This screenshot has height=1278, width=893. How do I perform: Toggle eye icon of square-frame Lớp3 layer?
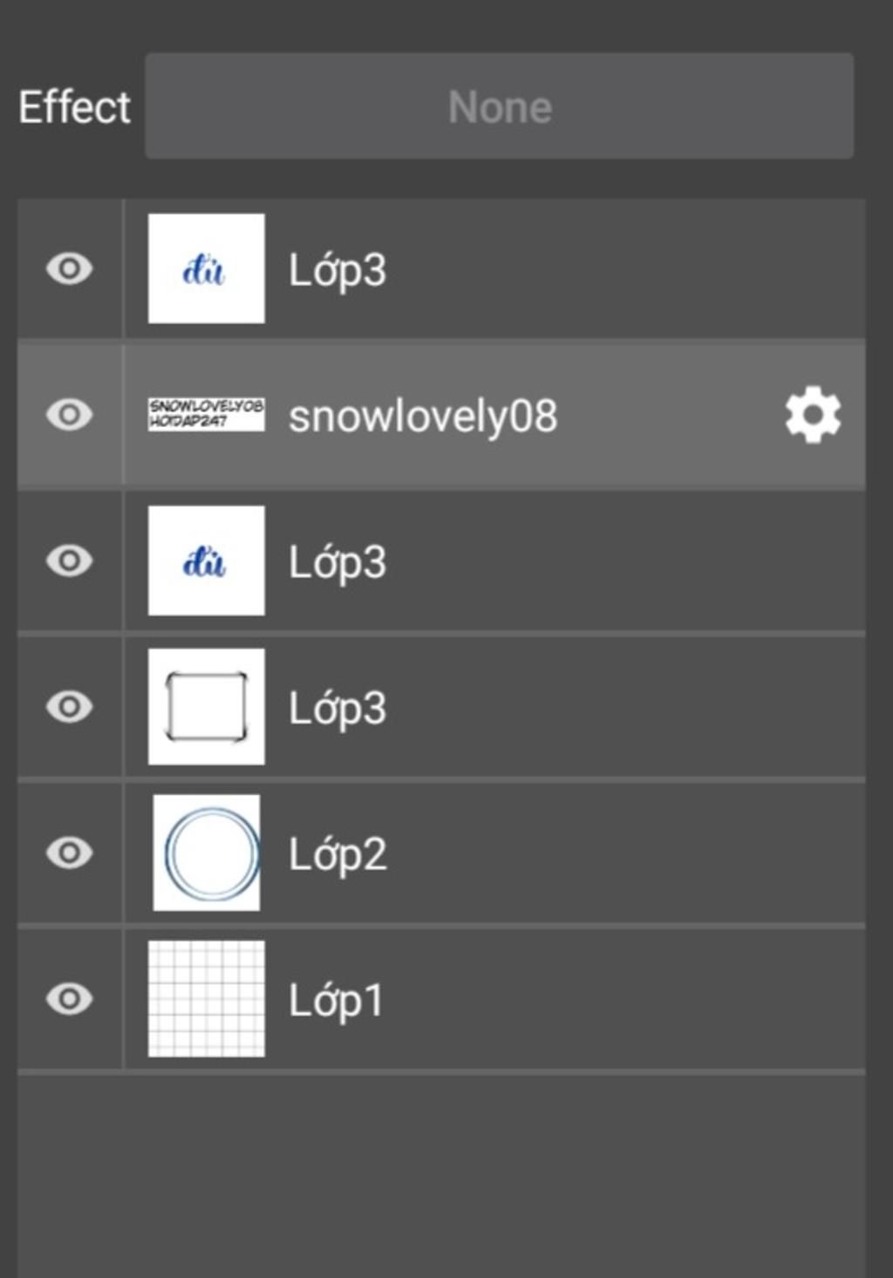70,707
